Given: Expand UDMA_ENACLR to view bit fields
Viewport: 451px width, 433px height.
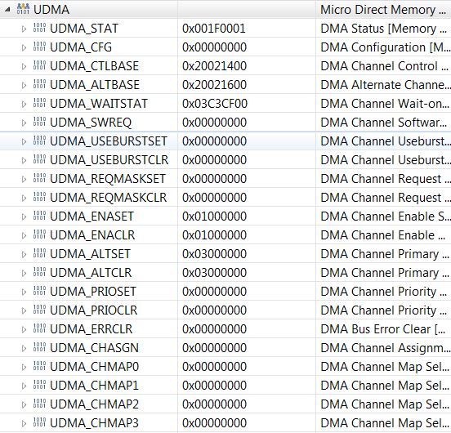Looking at the screenshot, I should tap(24, 235).
